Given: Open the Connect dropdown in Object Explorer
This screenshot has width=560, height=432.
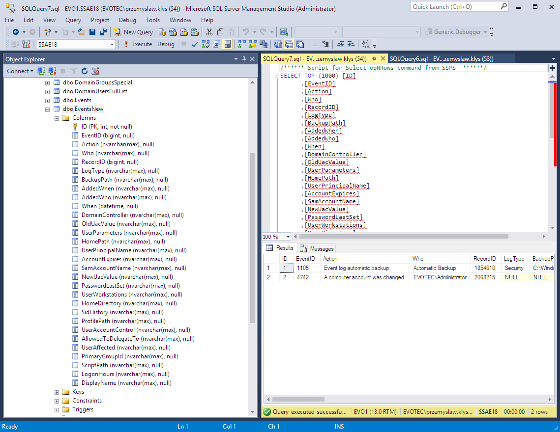Looking at the screenshot, I should 20,71.
